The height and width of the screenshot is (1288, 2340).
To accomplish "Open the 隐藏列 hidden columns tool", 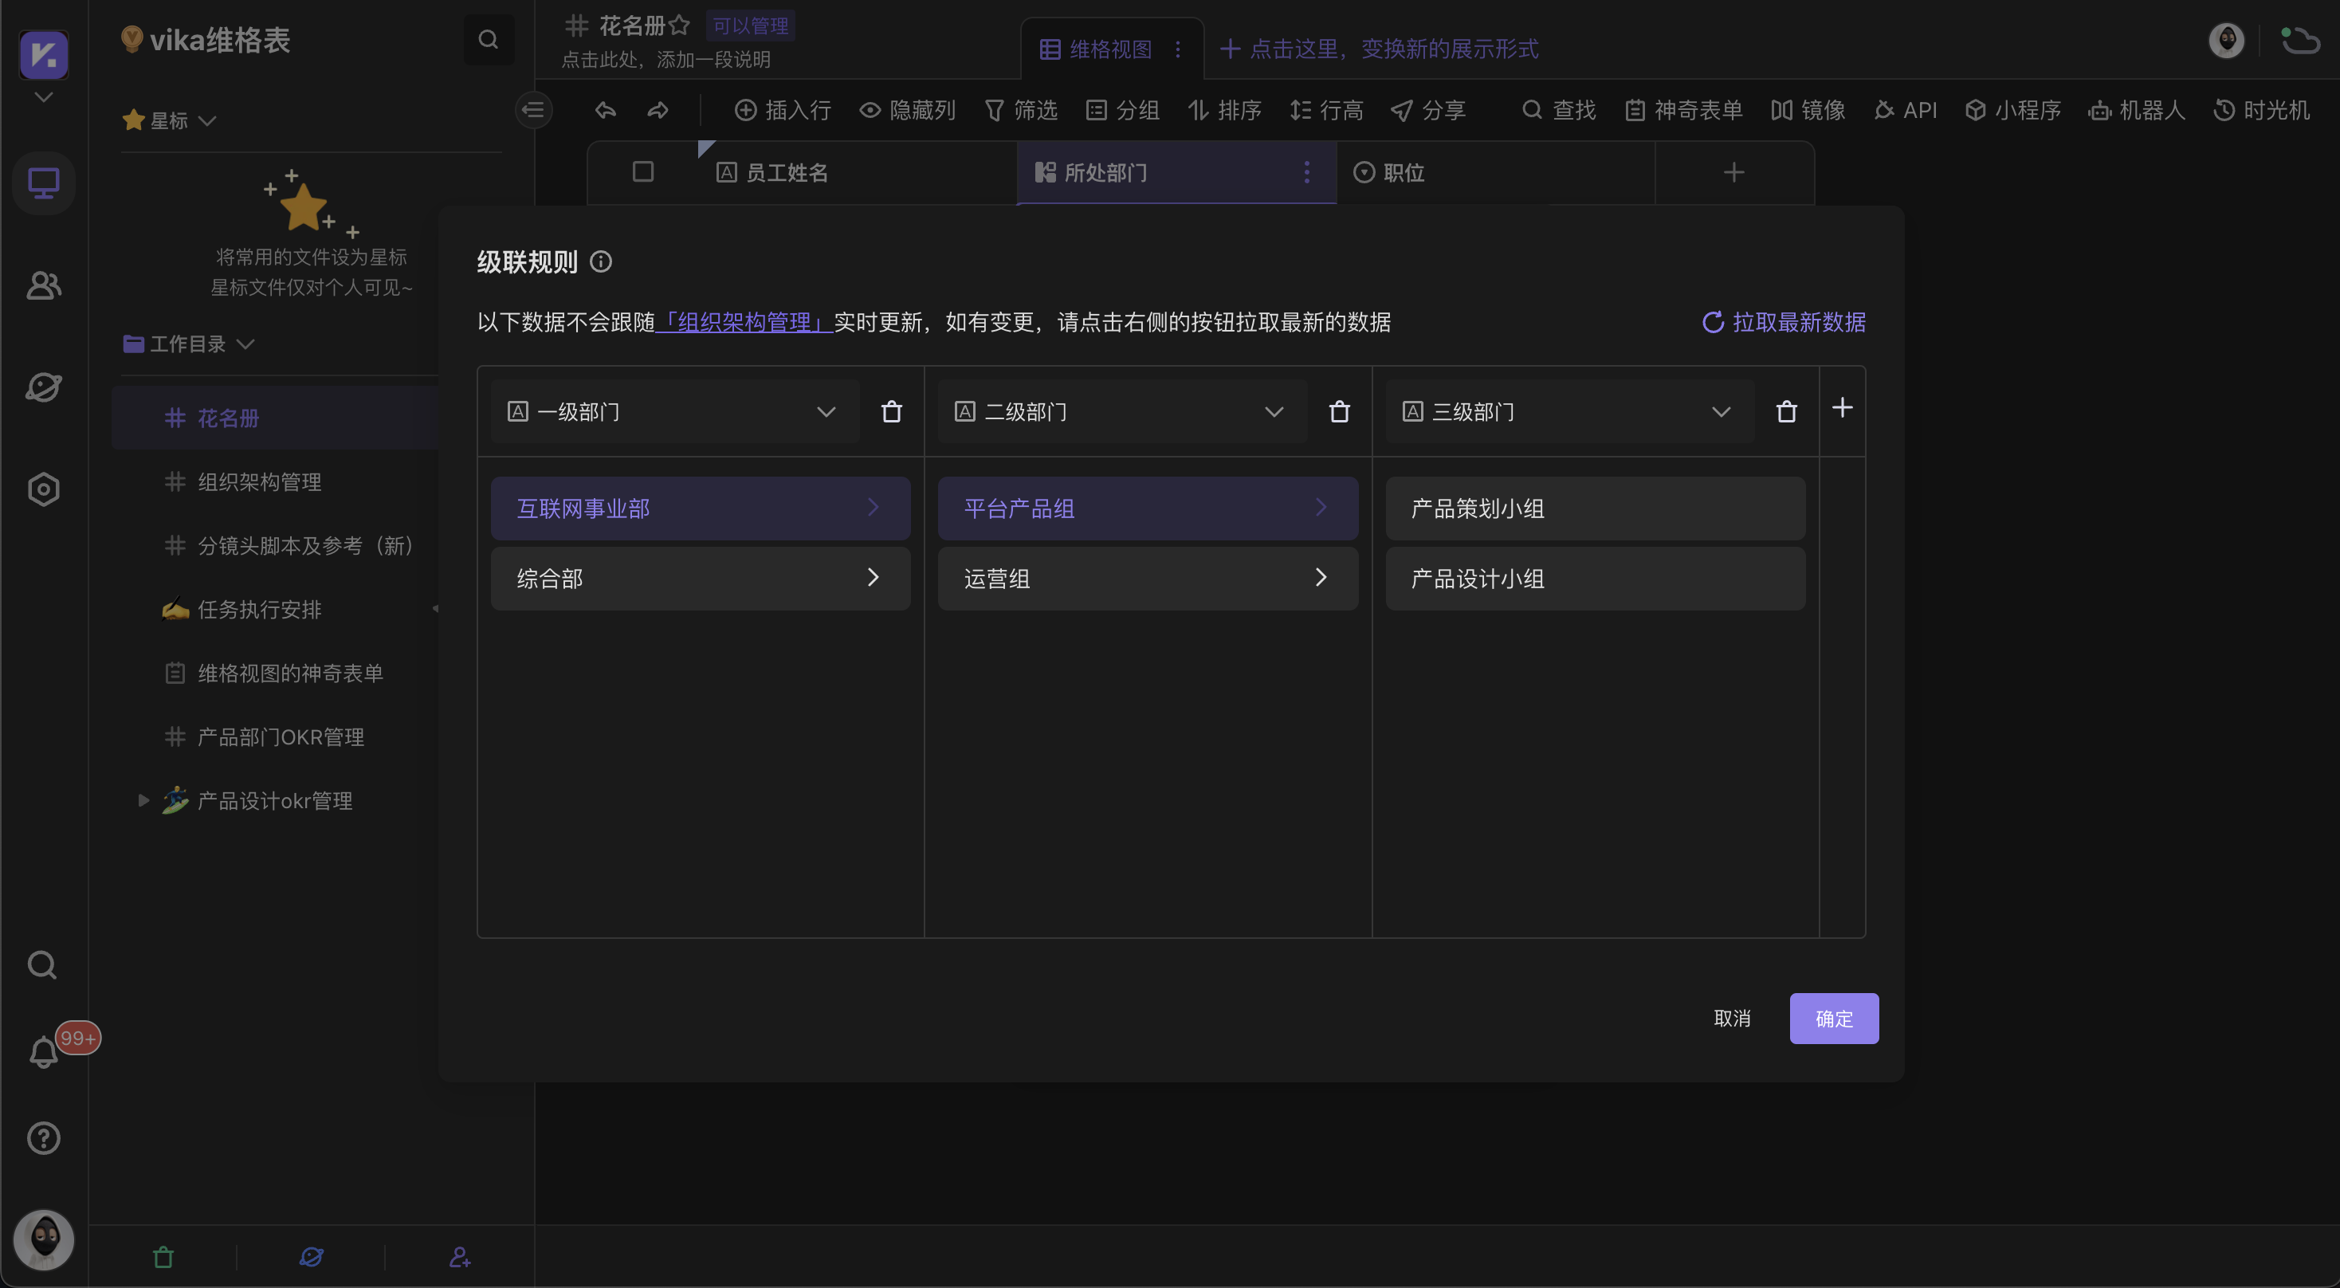I will 908,110.
